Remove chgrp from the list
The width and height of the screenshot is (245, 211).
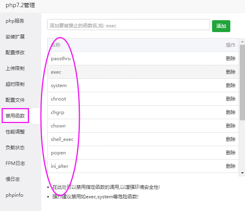click(x=230, y=112)
